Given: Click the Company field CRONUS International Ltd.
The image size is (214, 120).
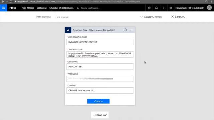Looking at the screenshot, I should click(x=100, y=90).
